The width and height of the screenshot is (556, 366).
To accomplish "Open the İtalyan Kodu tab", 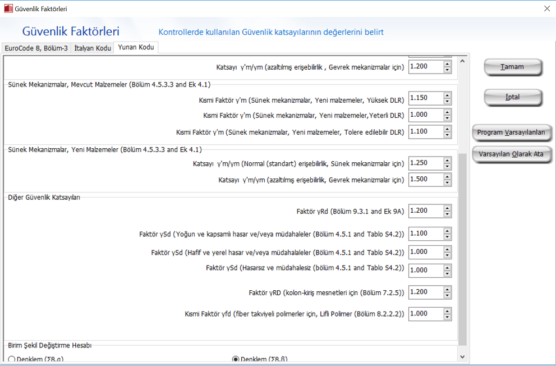I will (93, 48).
